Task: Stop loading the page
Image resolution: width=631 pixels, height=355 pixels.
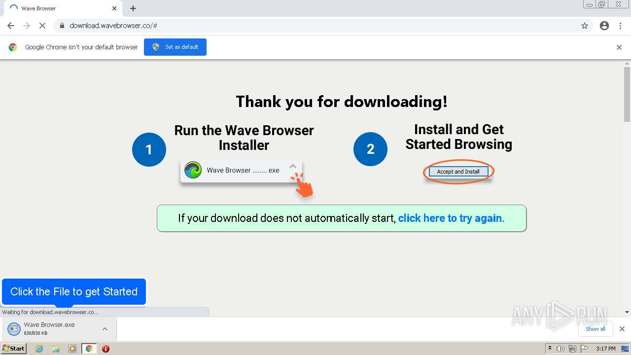Action: [x=42, y=26]
